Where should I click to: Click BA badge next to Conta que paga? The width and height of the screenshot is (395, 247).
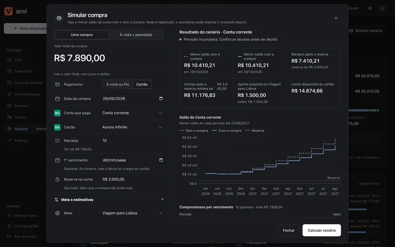(57, 113)
